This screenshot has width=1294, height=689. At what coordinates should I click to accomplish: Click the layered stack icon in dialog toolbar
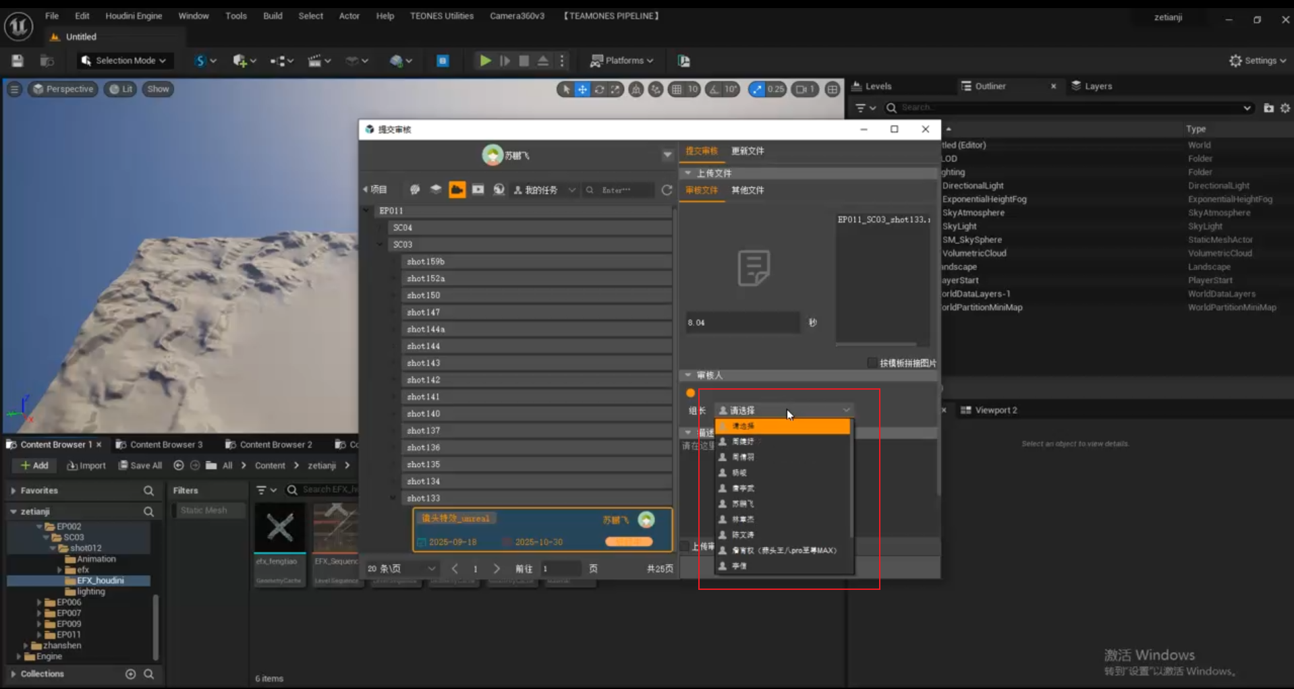436,190
